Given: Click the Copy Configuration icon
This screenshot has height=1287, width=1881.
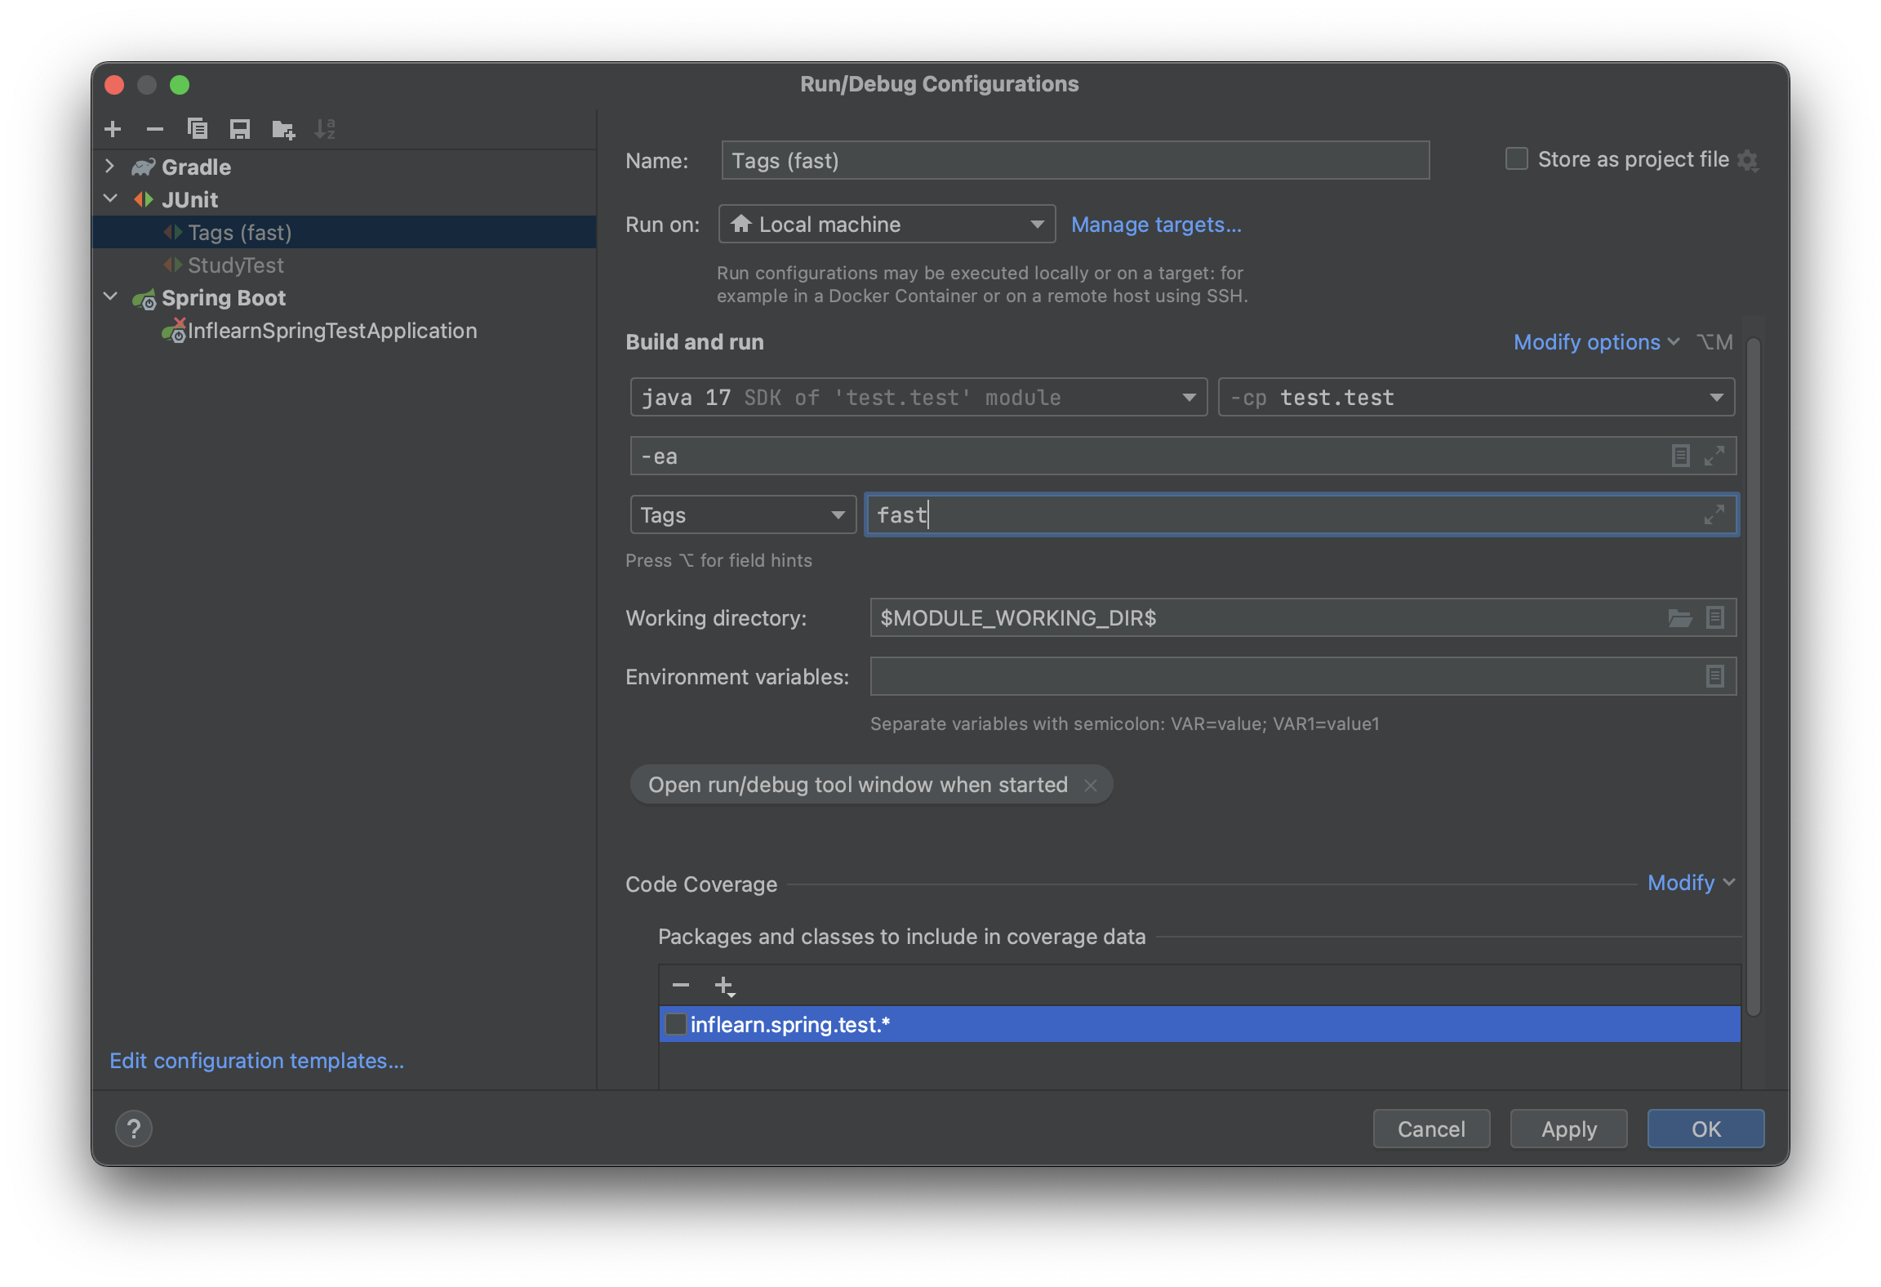Looking at the screenshot, I should coord(197,129).
